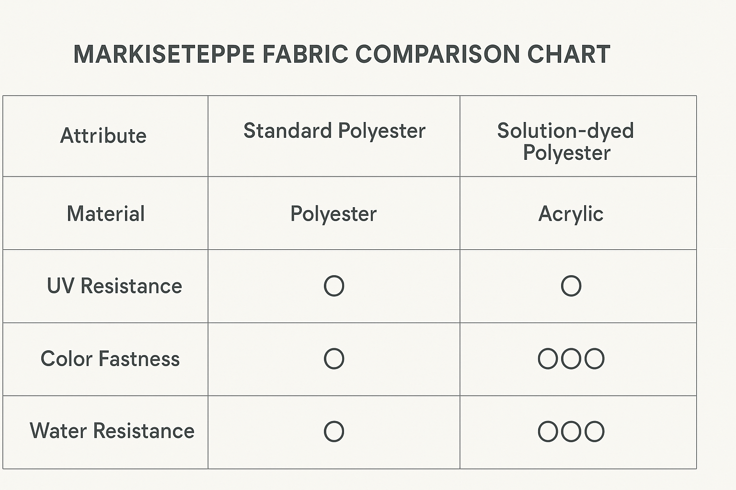Select the Color Fastness row label

click(x=110, y=359)
